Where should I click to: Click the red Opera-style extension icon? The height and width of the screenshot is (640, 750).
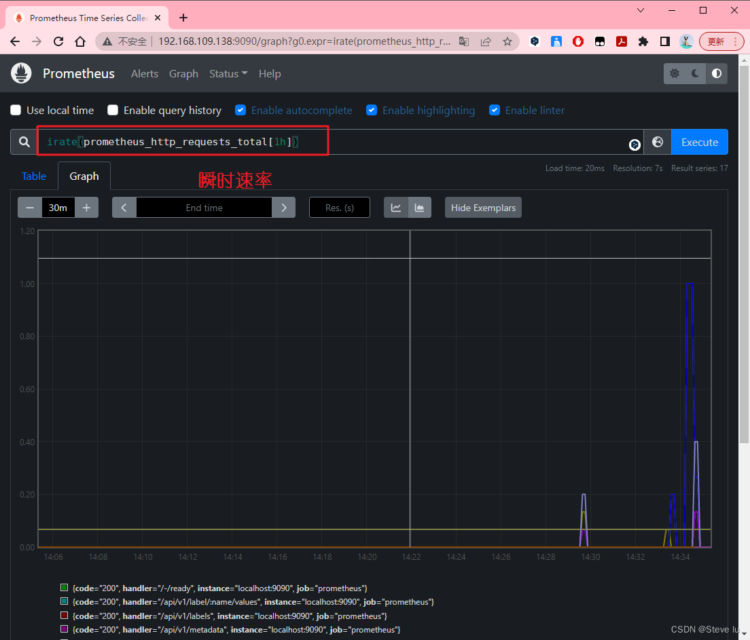point(578,41)
